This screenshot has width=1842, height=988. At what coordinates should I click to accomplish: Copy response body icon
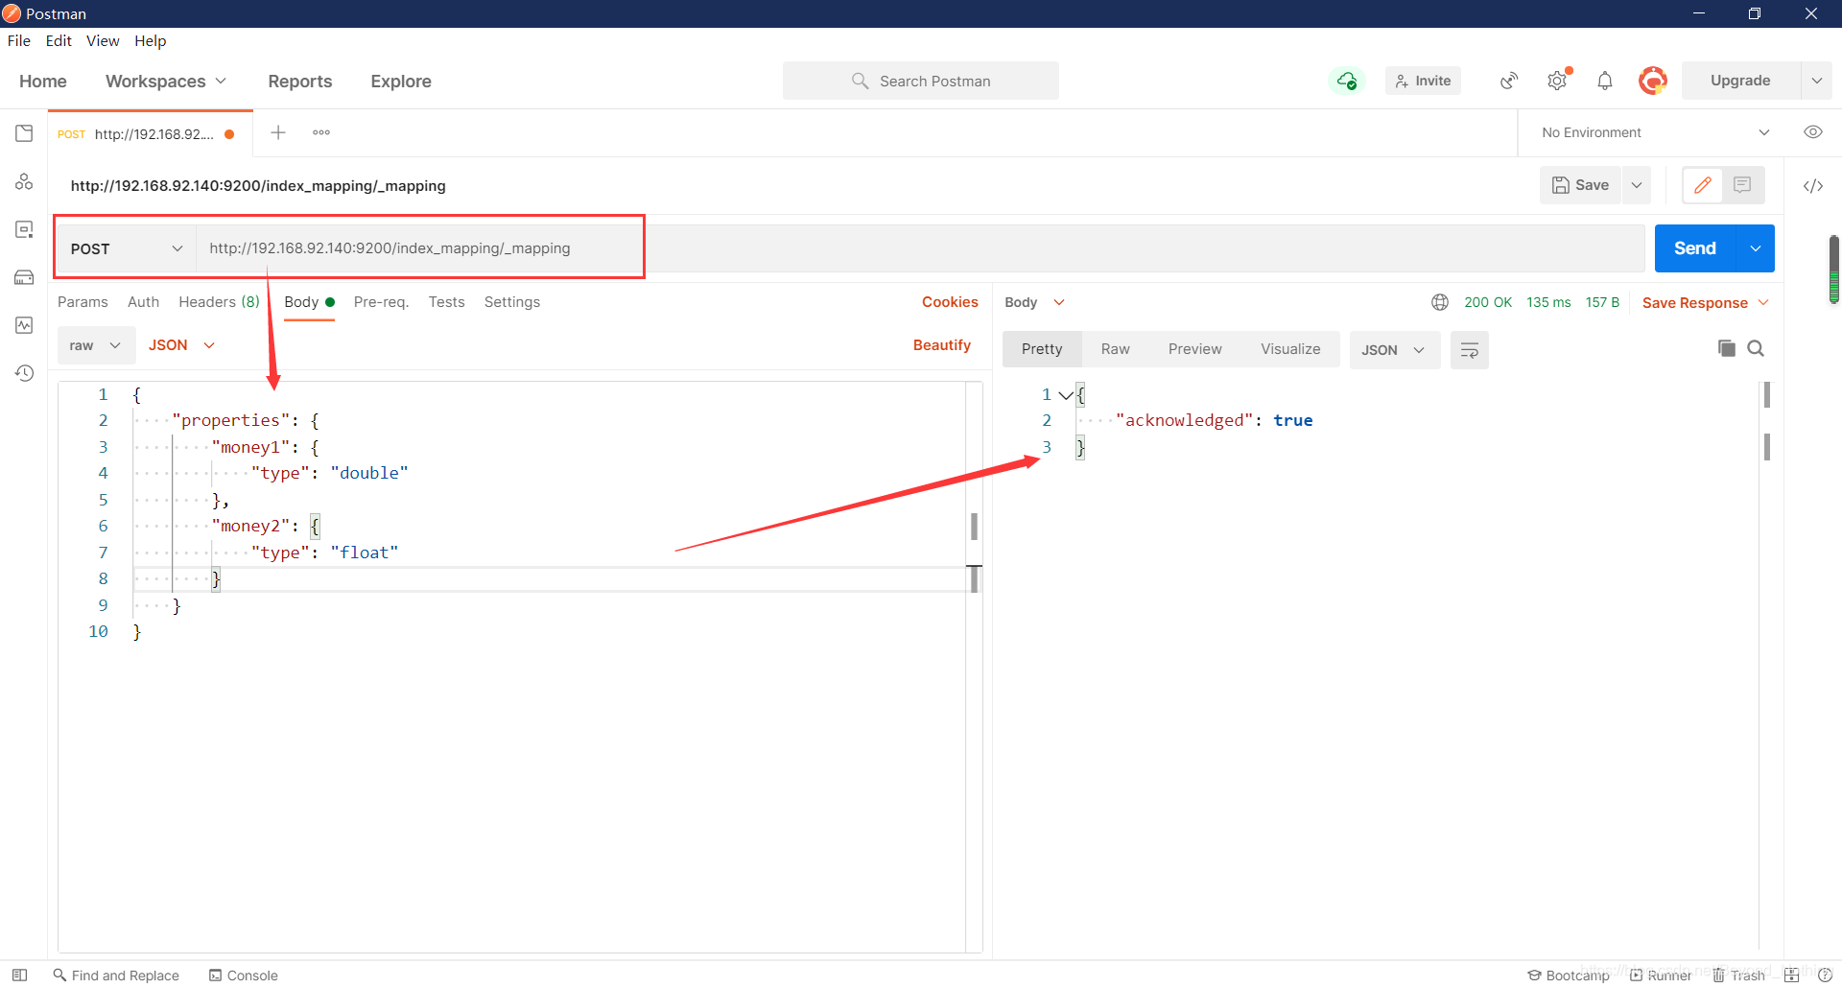pos(1727,348)
